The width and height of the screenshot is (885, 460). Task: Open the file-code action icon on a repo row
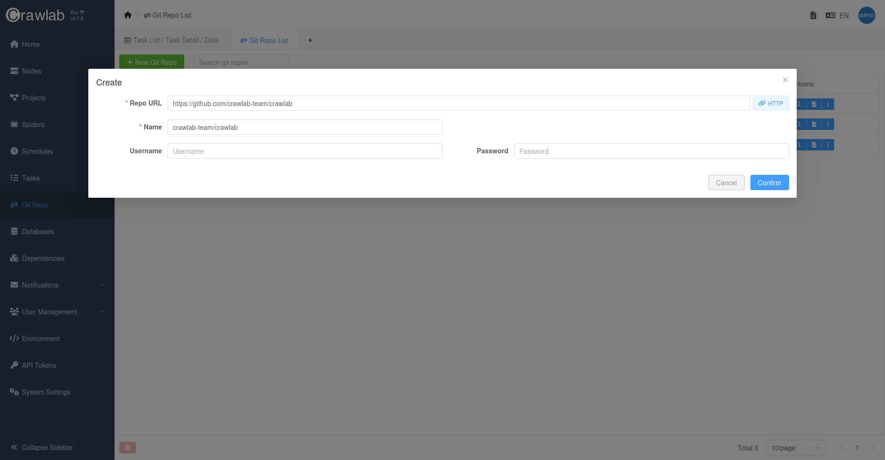[813, 104]
